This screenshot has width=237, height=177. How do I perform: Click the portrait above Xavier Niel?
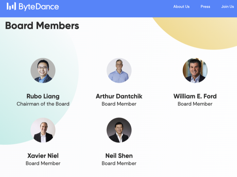coord(43,130)
